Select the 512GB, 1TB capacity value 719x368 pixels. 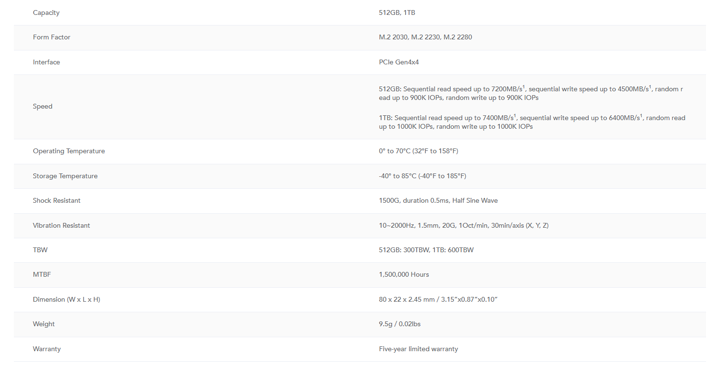397,12
